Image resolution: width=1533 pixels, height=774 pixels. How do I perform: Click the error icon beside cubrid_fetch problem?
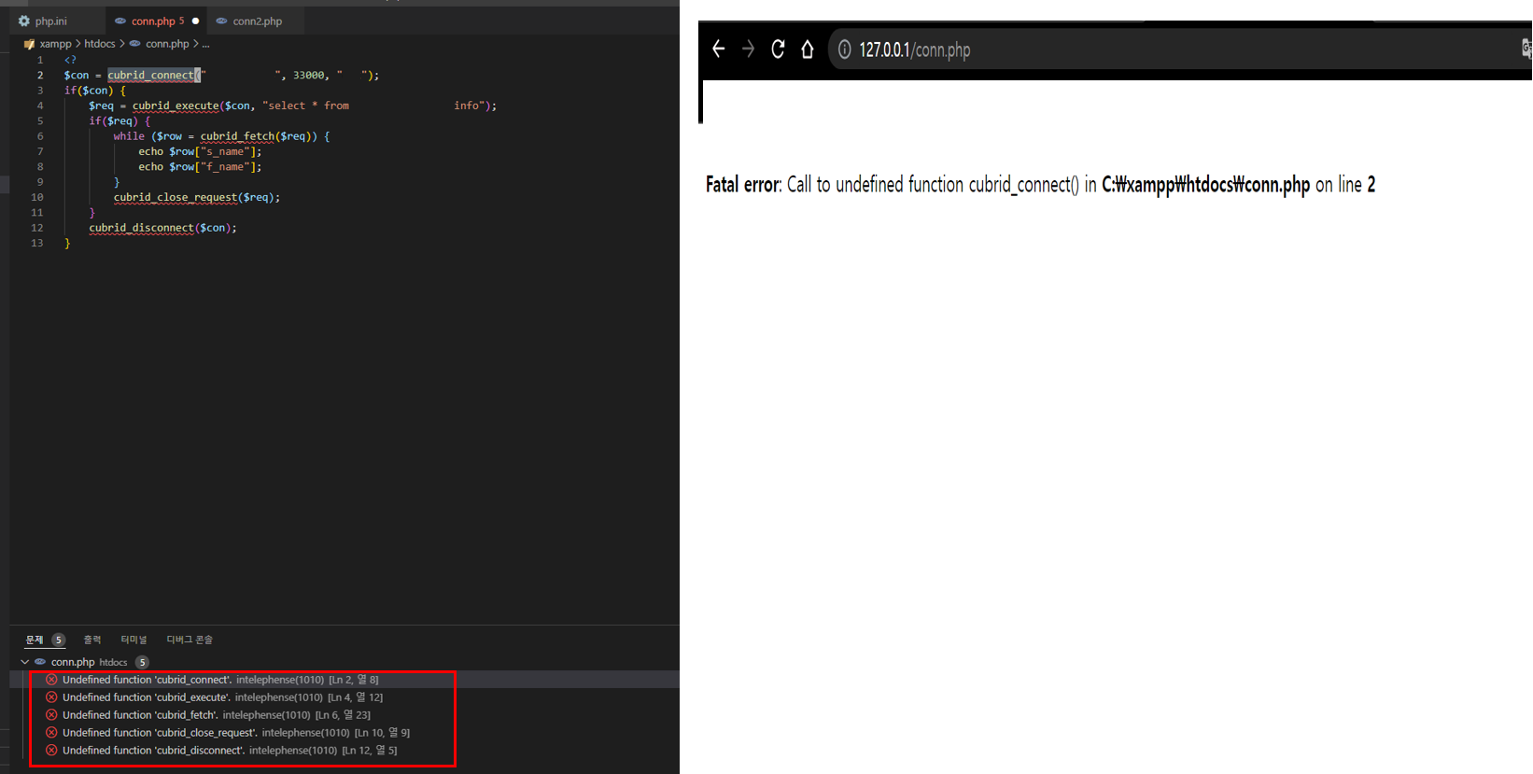point(51,715)
